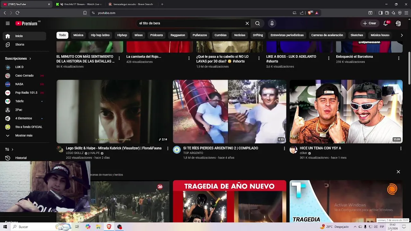Expand the Tú section chevron
411x231 pixels.
click(13, 150)
